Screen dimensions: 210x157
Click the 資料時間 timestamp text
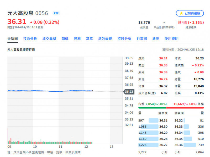click(x=183, y=50)
